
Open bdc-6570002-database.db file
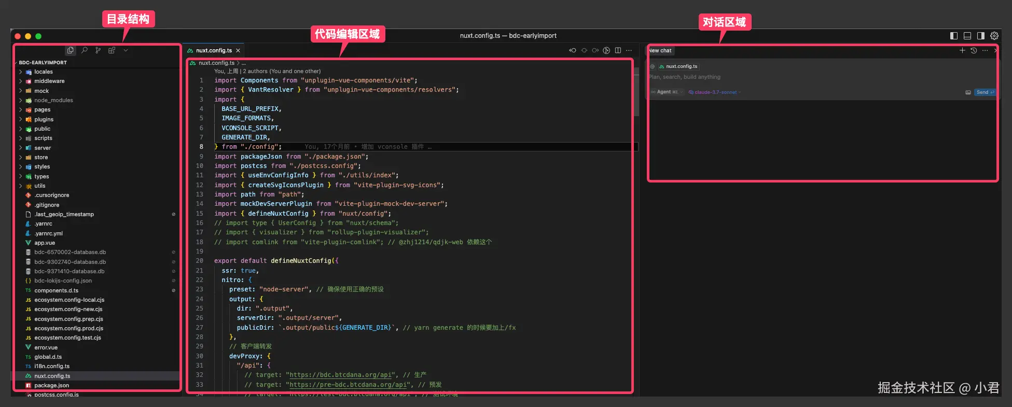coord(70,252)
